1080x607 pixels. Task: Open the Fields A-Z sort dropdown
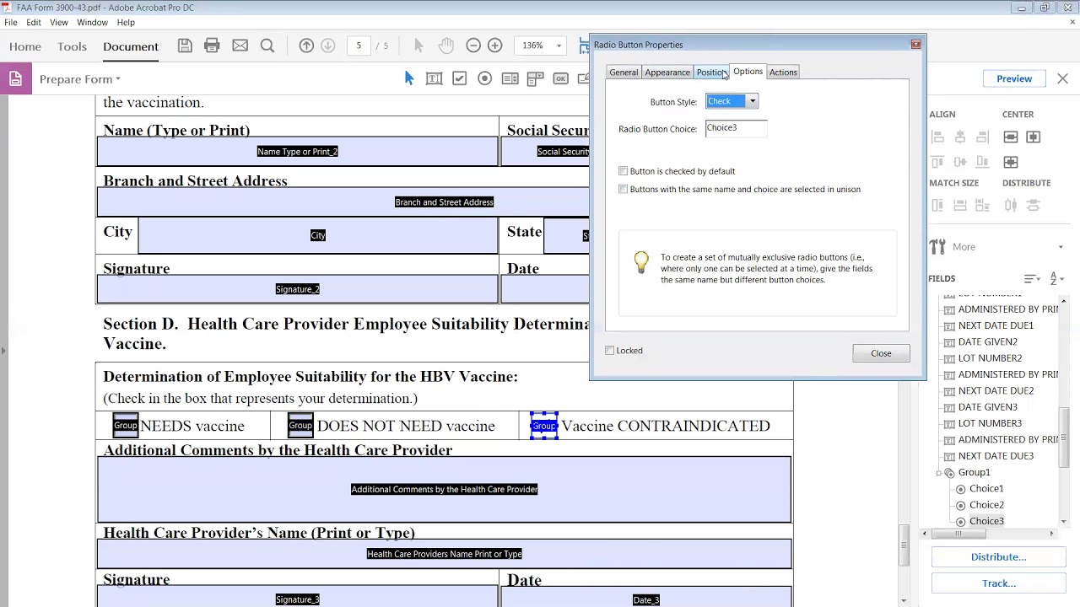(1058, 278)
